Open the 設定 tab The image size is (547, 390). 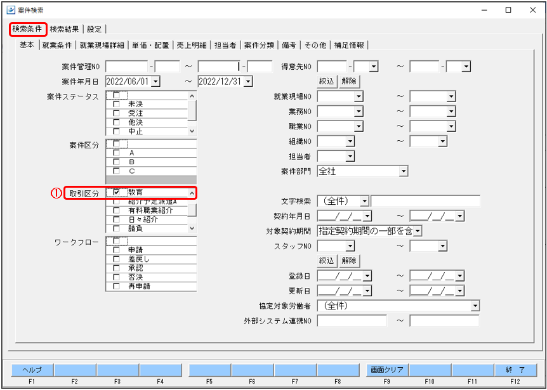(x=94, y=29)
